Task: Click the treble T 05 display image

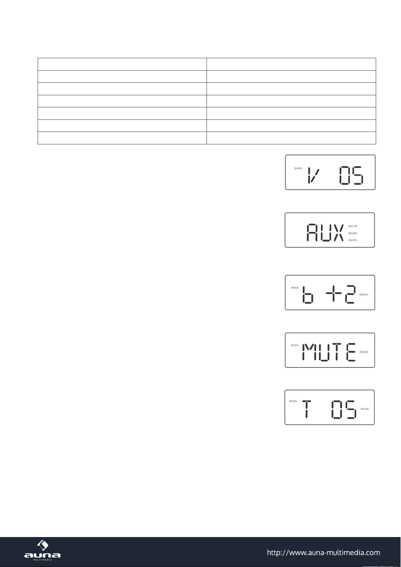Action: pyautogui.click(x=330, y=407)
